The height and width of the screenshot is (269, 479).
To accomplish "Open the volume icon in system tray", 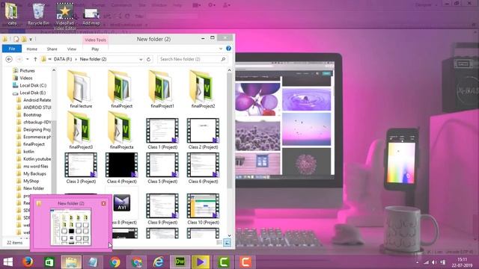I will 434,262.
